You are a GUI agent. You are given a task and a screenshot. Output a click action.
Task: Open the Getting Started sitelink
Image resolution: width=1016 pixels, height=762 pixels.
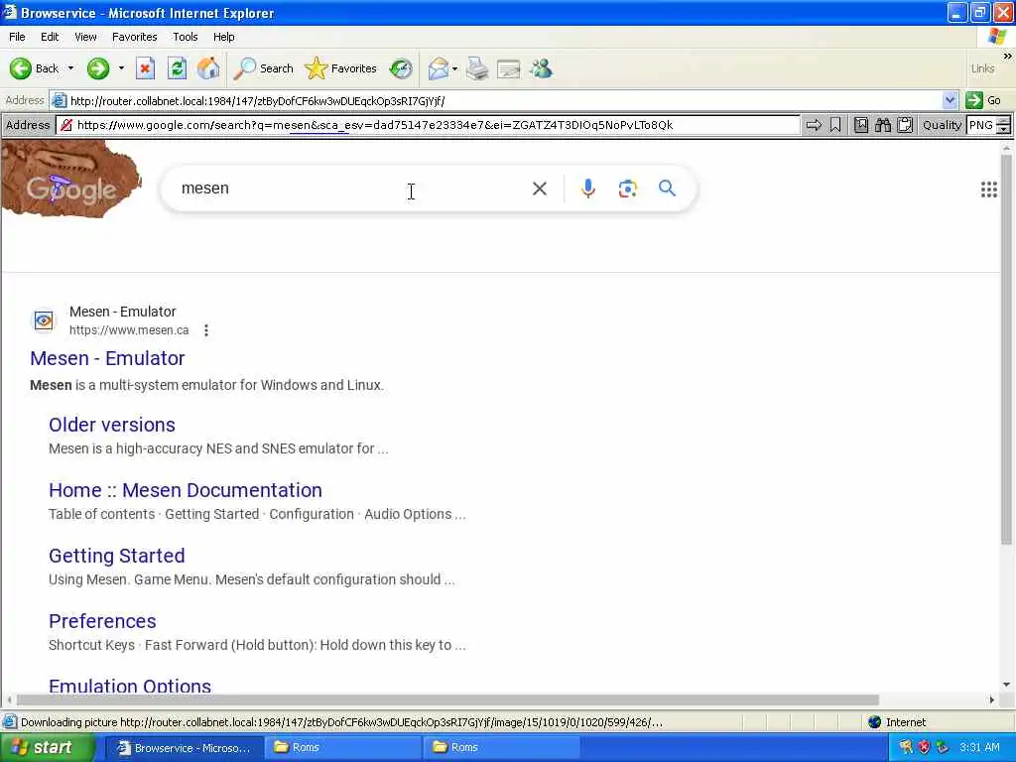pos(117,556)
